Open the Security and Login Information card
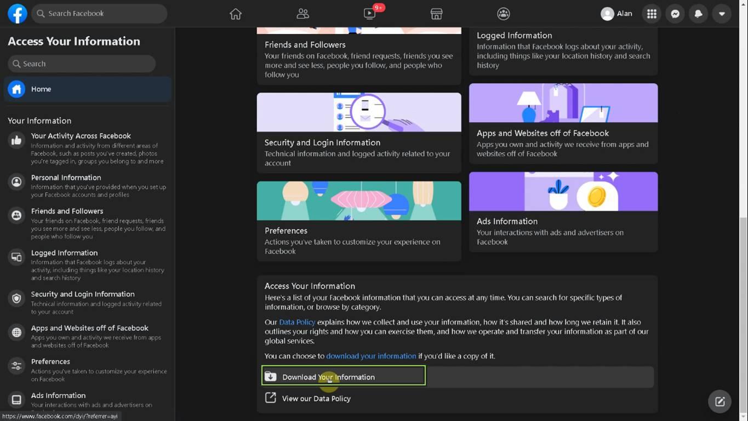 (359, 133)
